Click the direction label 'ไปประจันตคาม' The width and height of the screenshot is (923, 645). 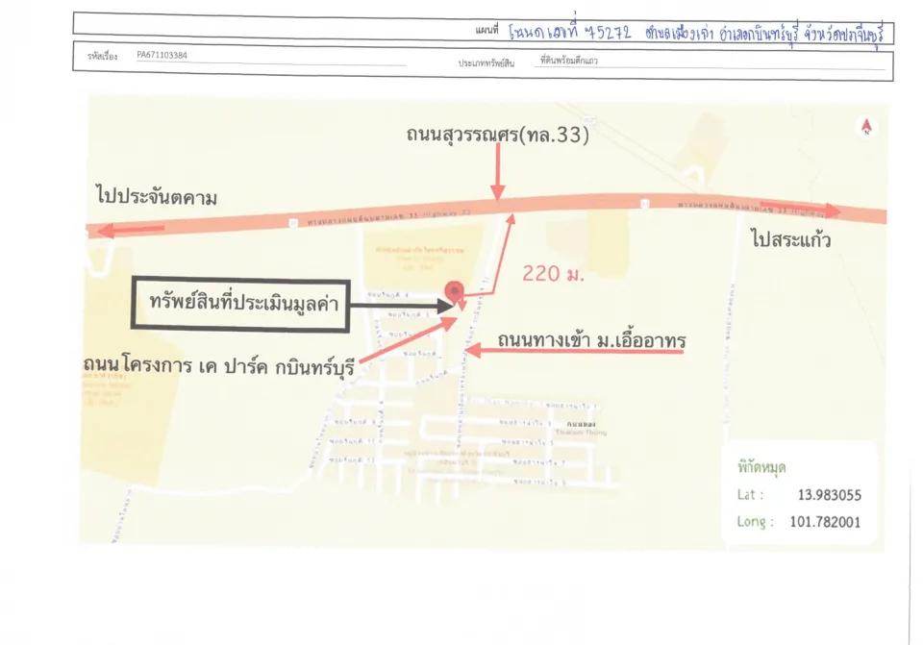pyautogui.click(x=157, y=196)
